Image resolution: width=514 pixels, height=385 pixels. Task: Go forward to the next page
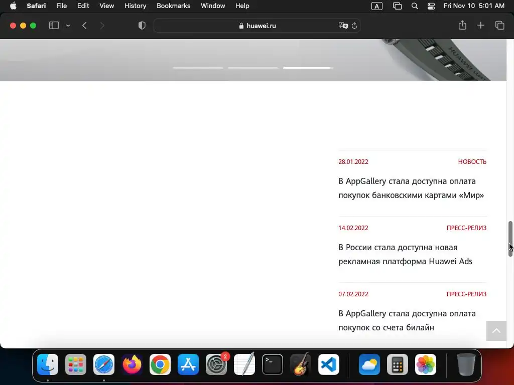(102, 26)
